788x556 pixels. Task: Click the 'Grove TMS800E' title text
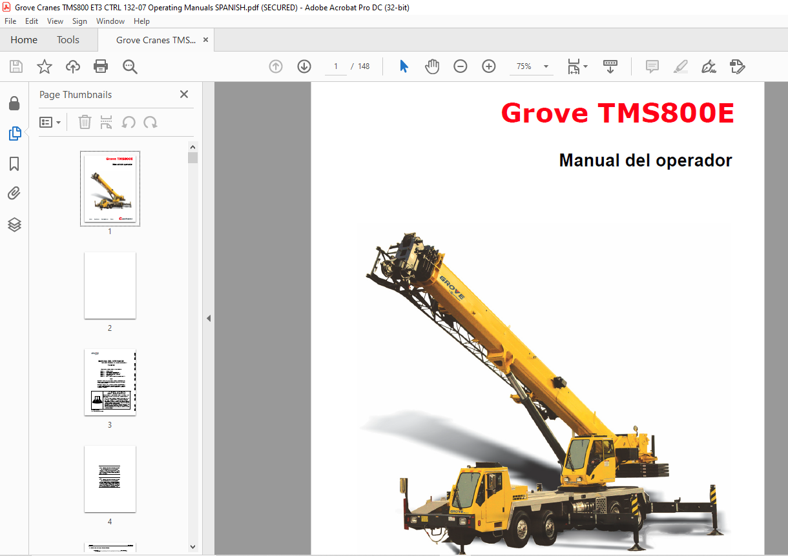click(x=617, y=113)
